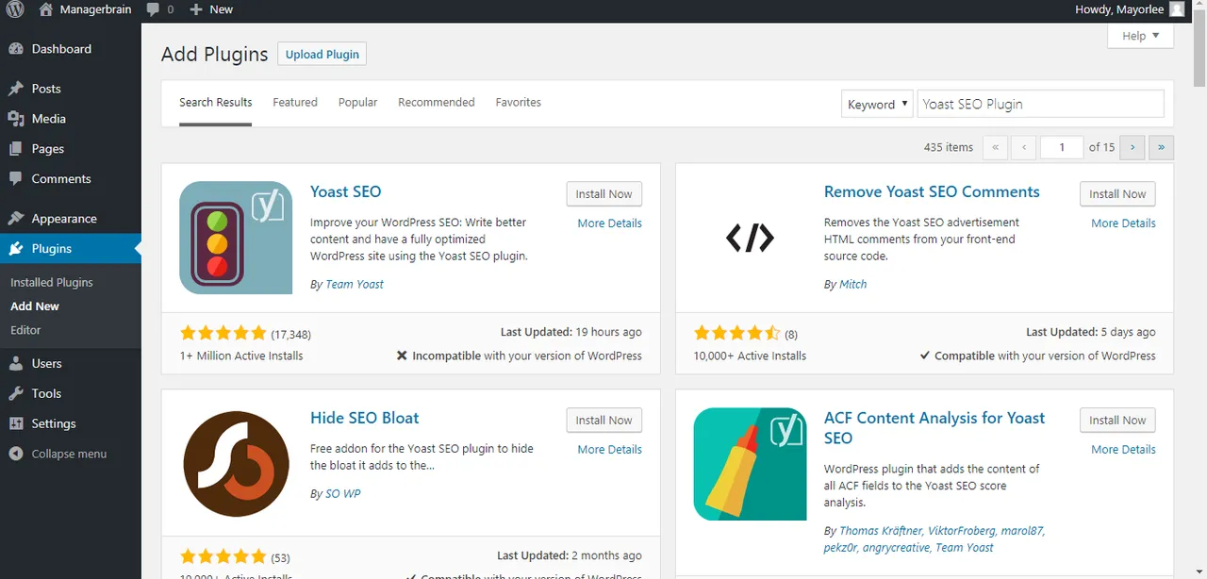Viewport: 1207px width, 579px height.
Task: Install ACF Content Analysis for Yoast SEO
Action: (x=1117, y=420)
